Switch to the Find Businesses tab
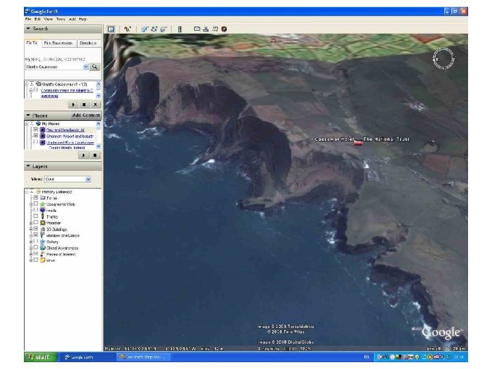492x369 pixels. pos(58,43)
